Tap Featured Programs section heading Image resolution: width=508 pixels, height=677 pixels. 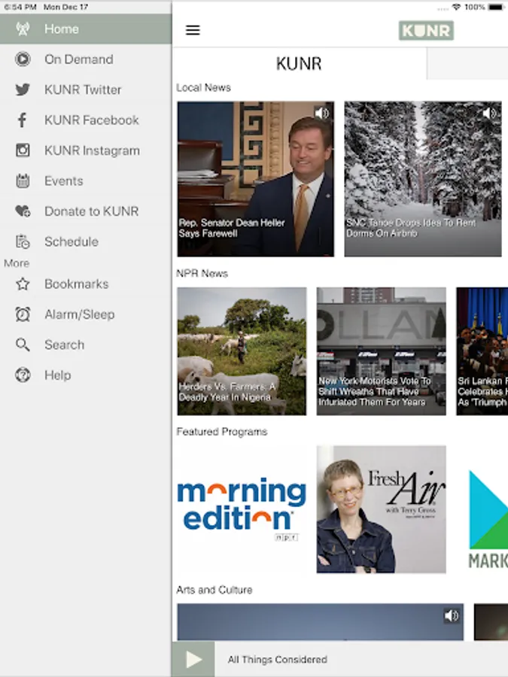point(222,432)
